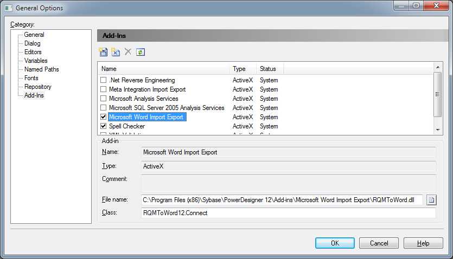Click the new ActiveX add-in toolbar icon

[116, 52]
